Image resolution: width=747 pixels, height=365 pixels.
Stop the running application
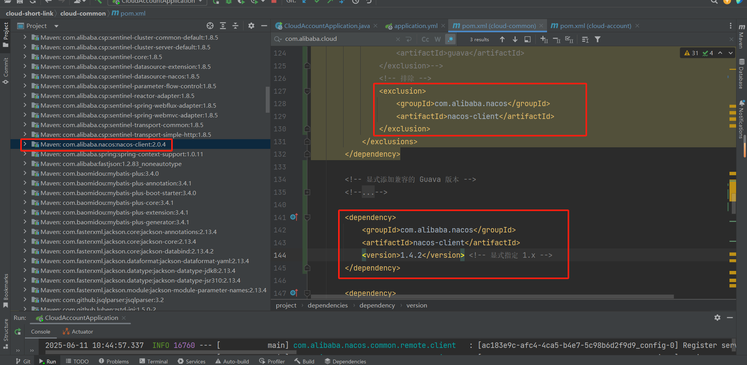(x=274, y=2)
